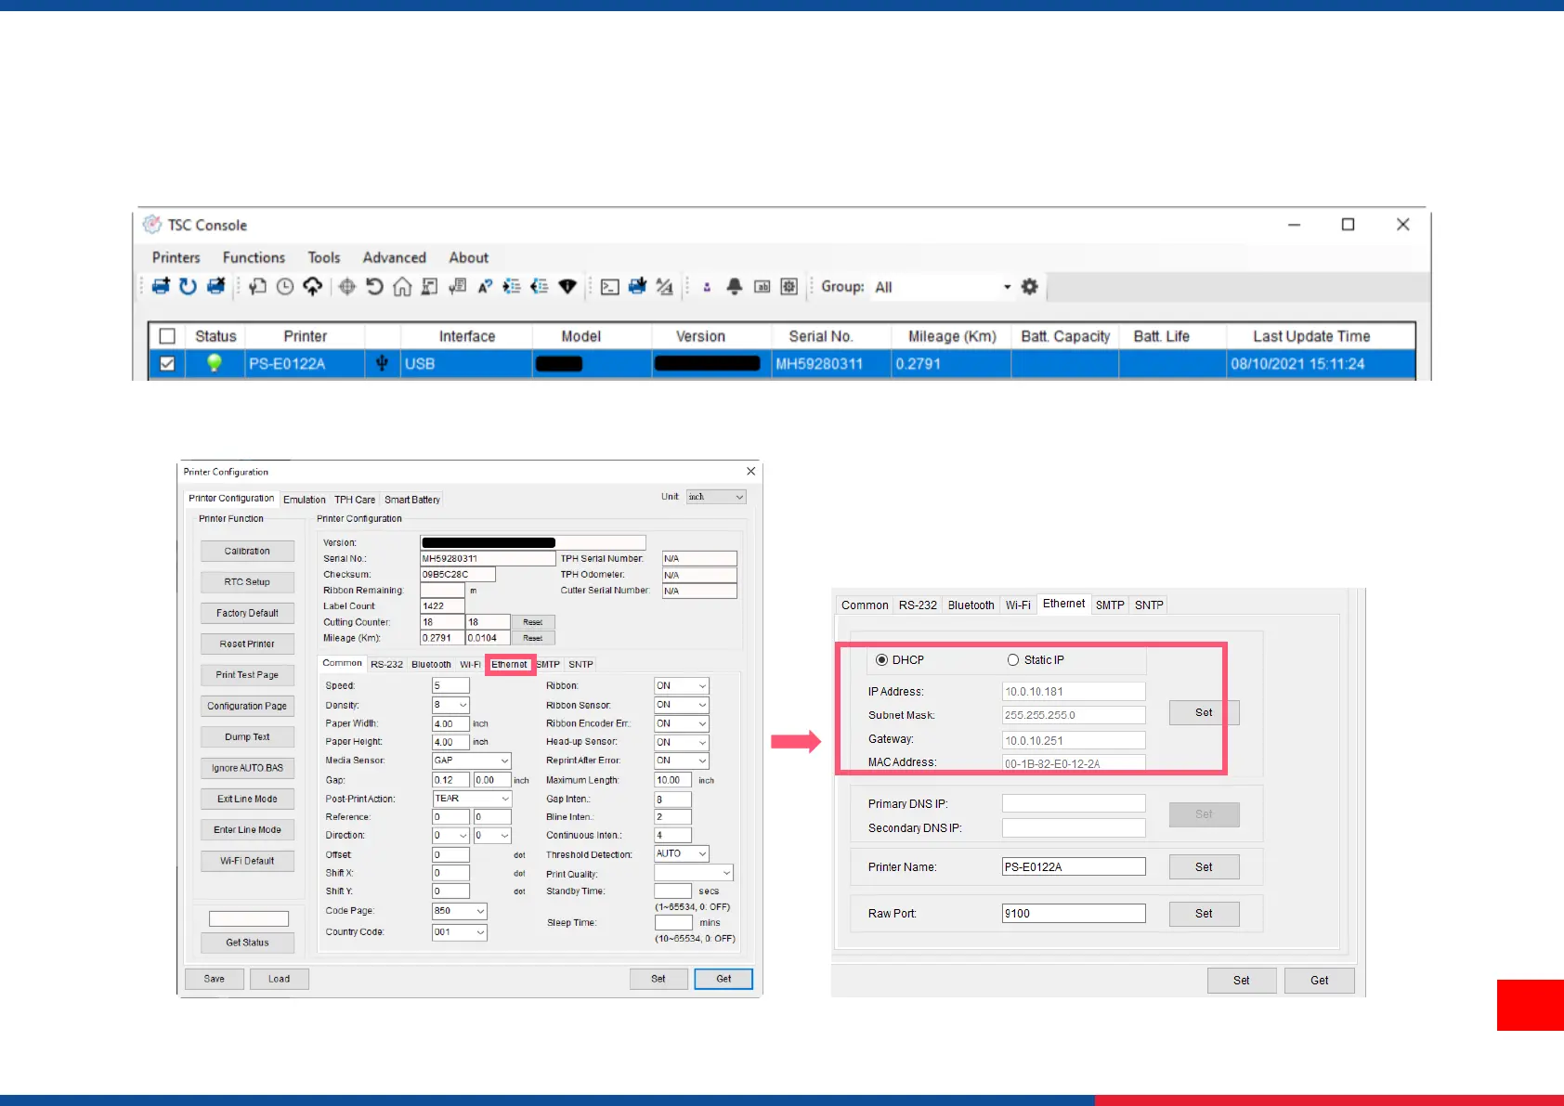Select the Wi-Fi tab in enlarged panel
The height and width of the screenshot is (1106, 1564).
coord(1018,605)
